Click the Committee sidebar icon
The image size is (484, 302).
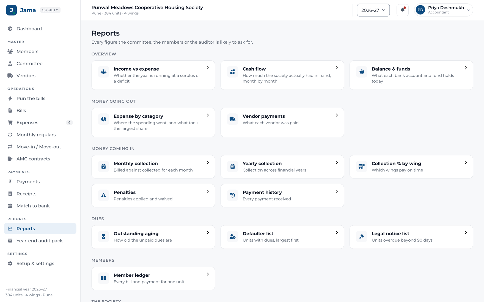10,63
